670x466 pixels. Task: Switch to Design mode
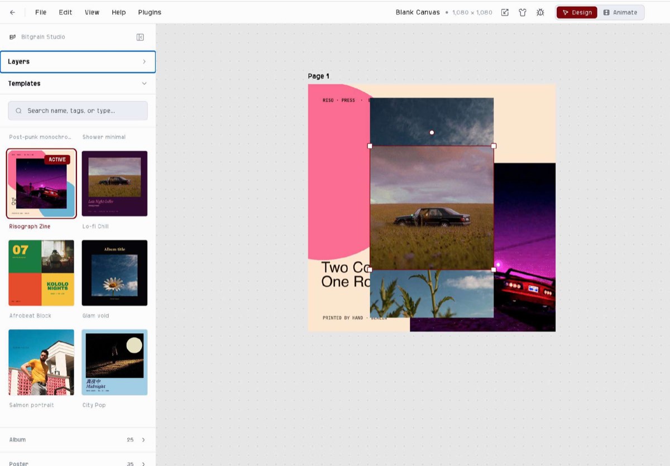coord(577,12)
